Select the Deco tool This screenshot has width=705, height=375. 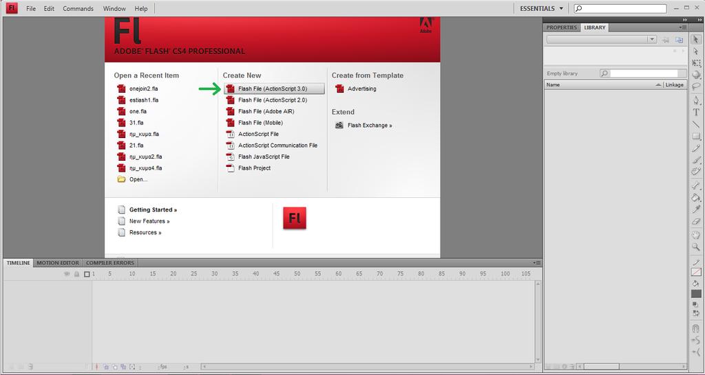[x=696, y=171]
